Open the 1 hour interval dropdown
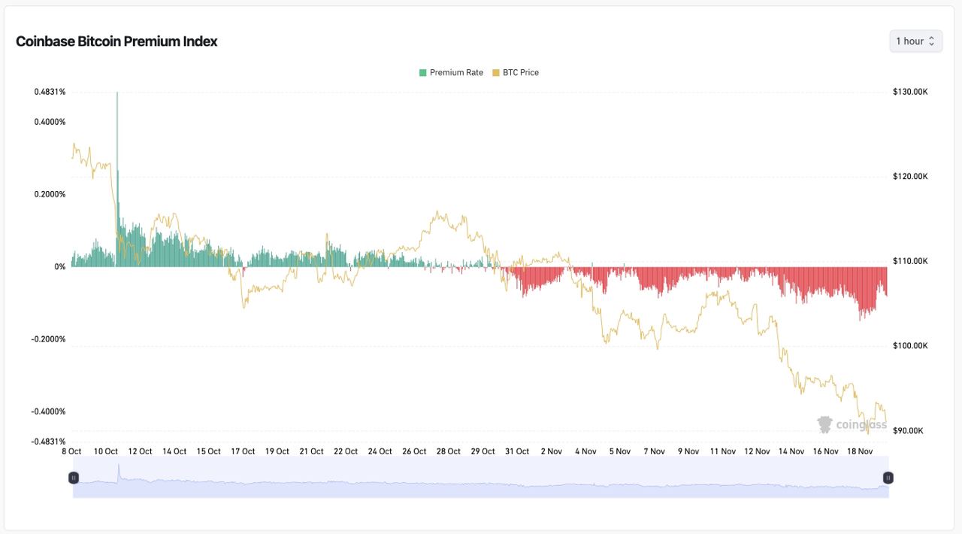Screen dimensions: 962x534 click(x=915, y=41)
